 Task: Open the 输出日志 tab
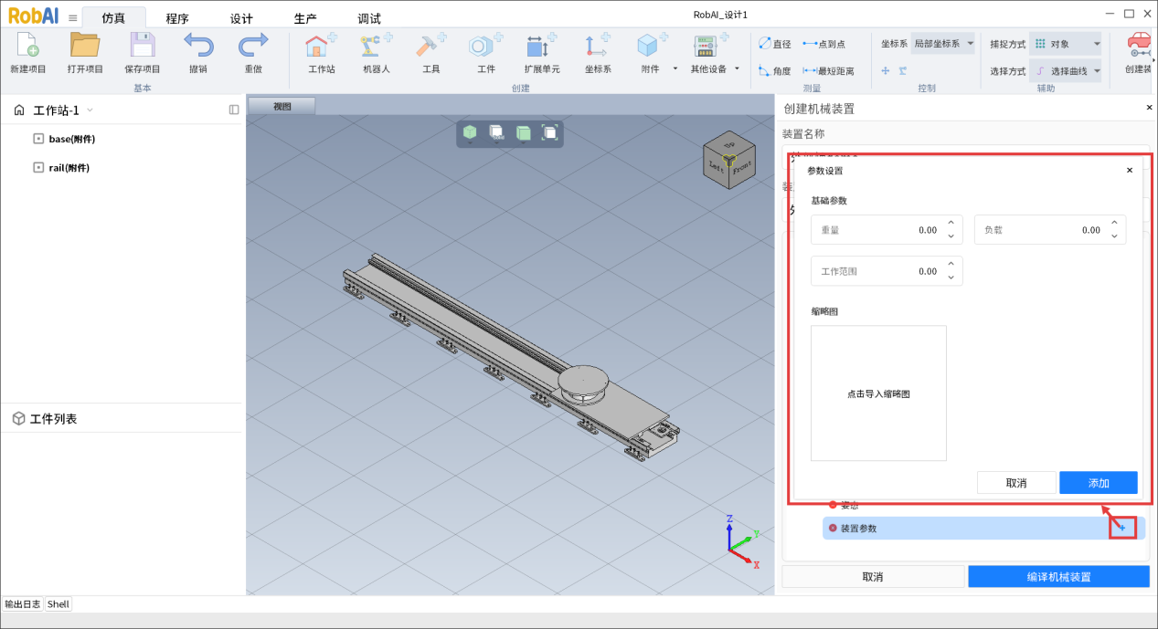point(23,603)
